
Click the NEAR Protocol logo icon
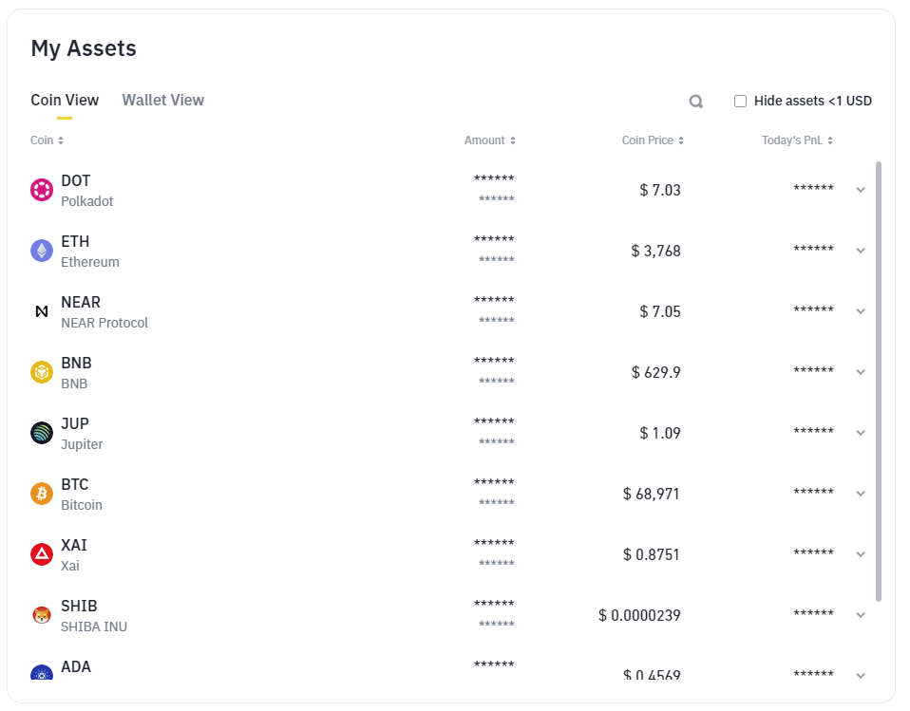(x=42, y=311)
